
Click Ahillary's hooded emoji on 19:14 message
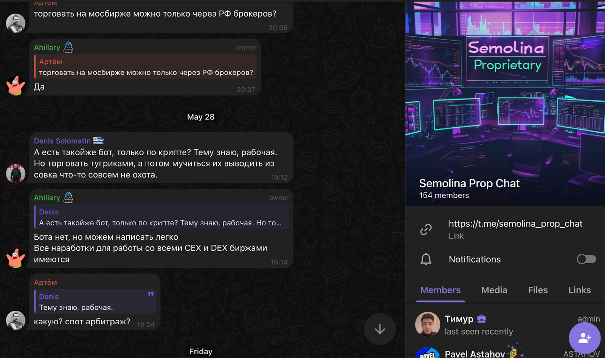click(x=68, y=198)
